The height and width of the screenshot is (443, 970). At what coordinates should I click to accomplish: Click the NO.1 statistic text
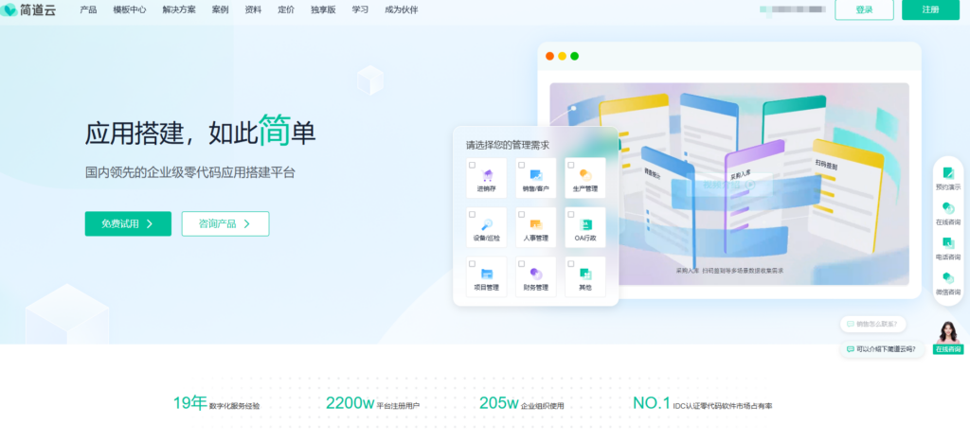click(x=652, y=403)
